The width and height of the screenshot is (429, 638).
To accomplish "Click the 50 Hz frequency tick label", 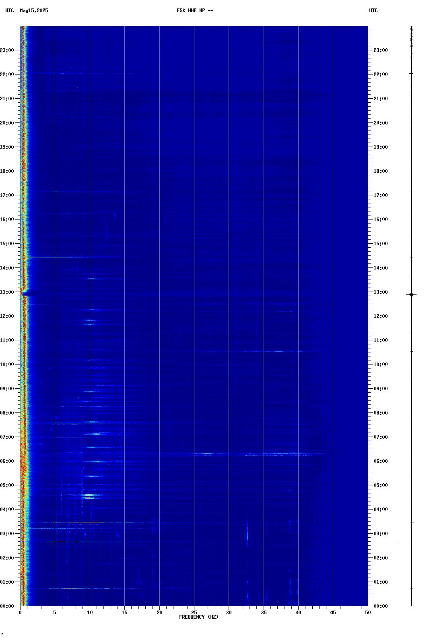I will point(368,613).
